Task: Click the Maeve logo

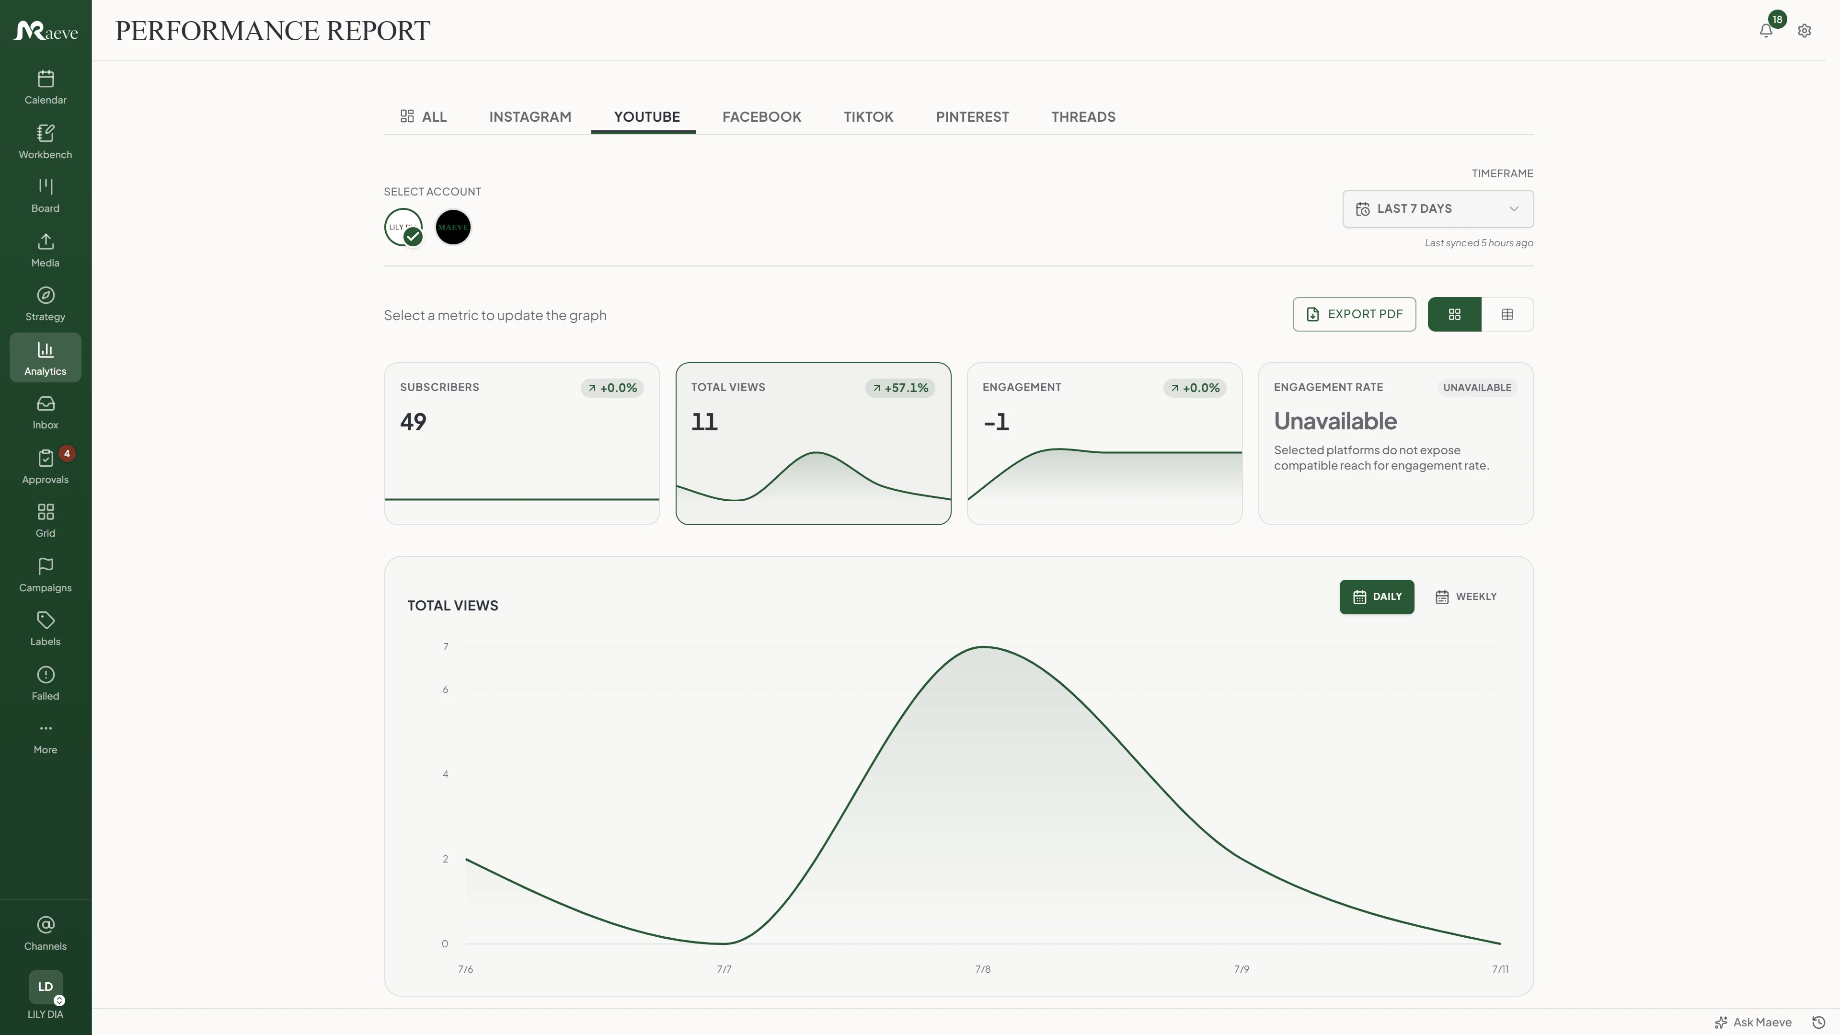Action: pyautogui.click(x=46, y=31)
